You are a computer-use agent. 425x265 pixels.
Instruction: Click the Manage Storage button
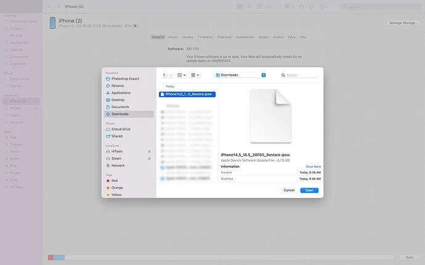point(403,23)
